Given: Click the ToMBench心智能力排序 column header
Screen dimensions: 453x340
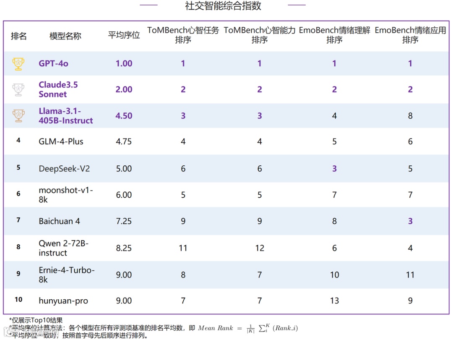Looking at the screenshot, I should (x=260, y=35).
